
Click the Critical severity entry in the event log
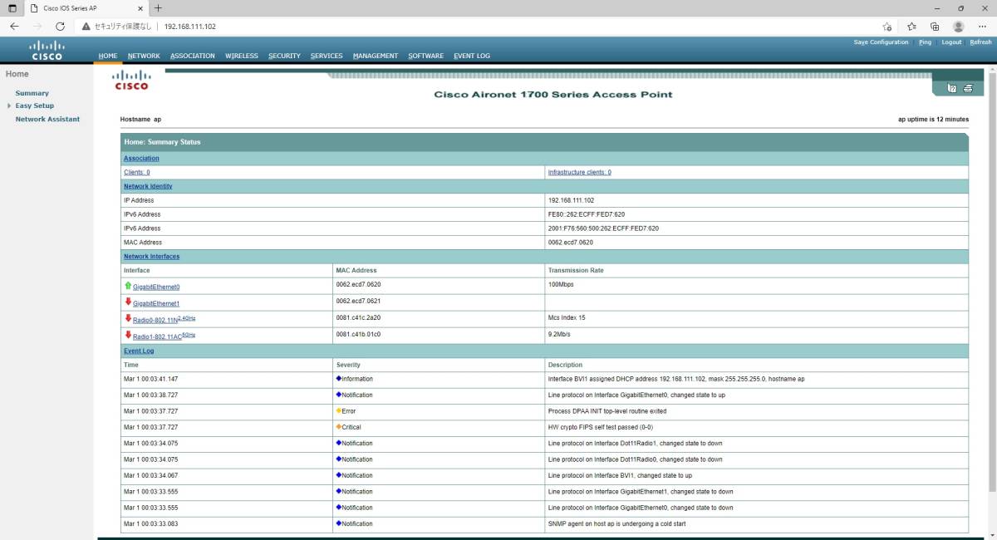pyautogui.click(x=349, y=427)
